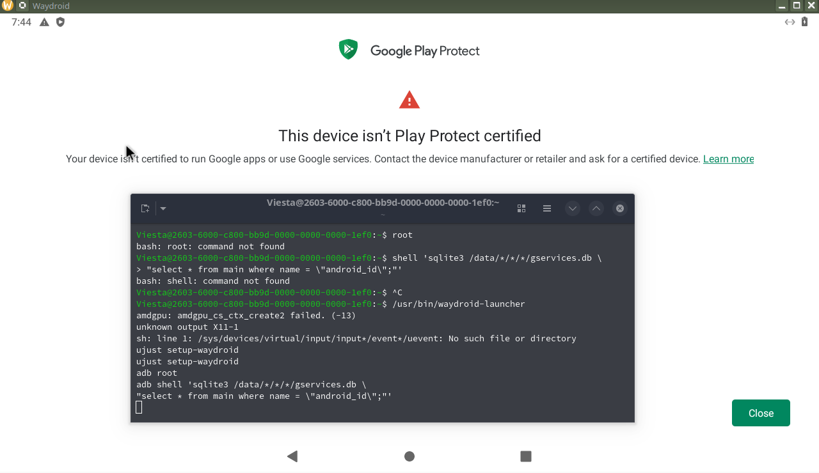Tap the status bar network arrows icon

click(x=790, y=22)
